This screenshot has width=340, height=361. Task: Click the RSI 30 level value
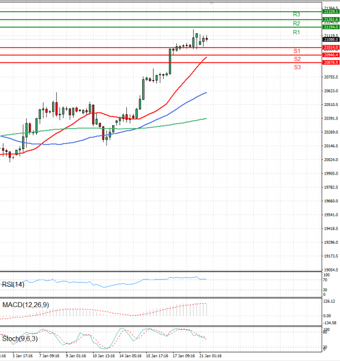[x=325, y=290]
